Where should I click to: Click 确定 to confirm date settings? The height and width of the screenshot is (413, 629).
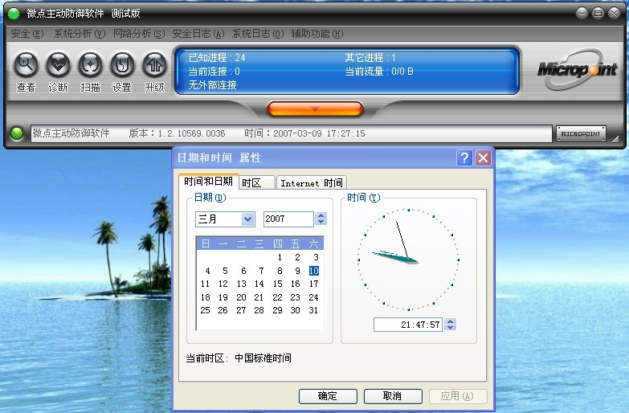[x=328, y=396]
